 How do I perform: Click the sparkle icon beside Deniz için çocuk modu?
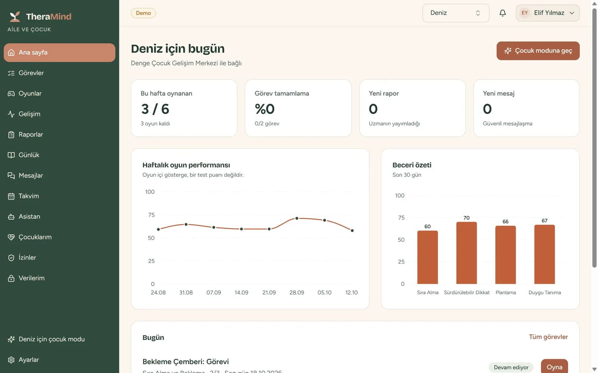tap(11, 339)
